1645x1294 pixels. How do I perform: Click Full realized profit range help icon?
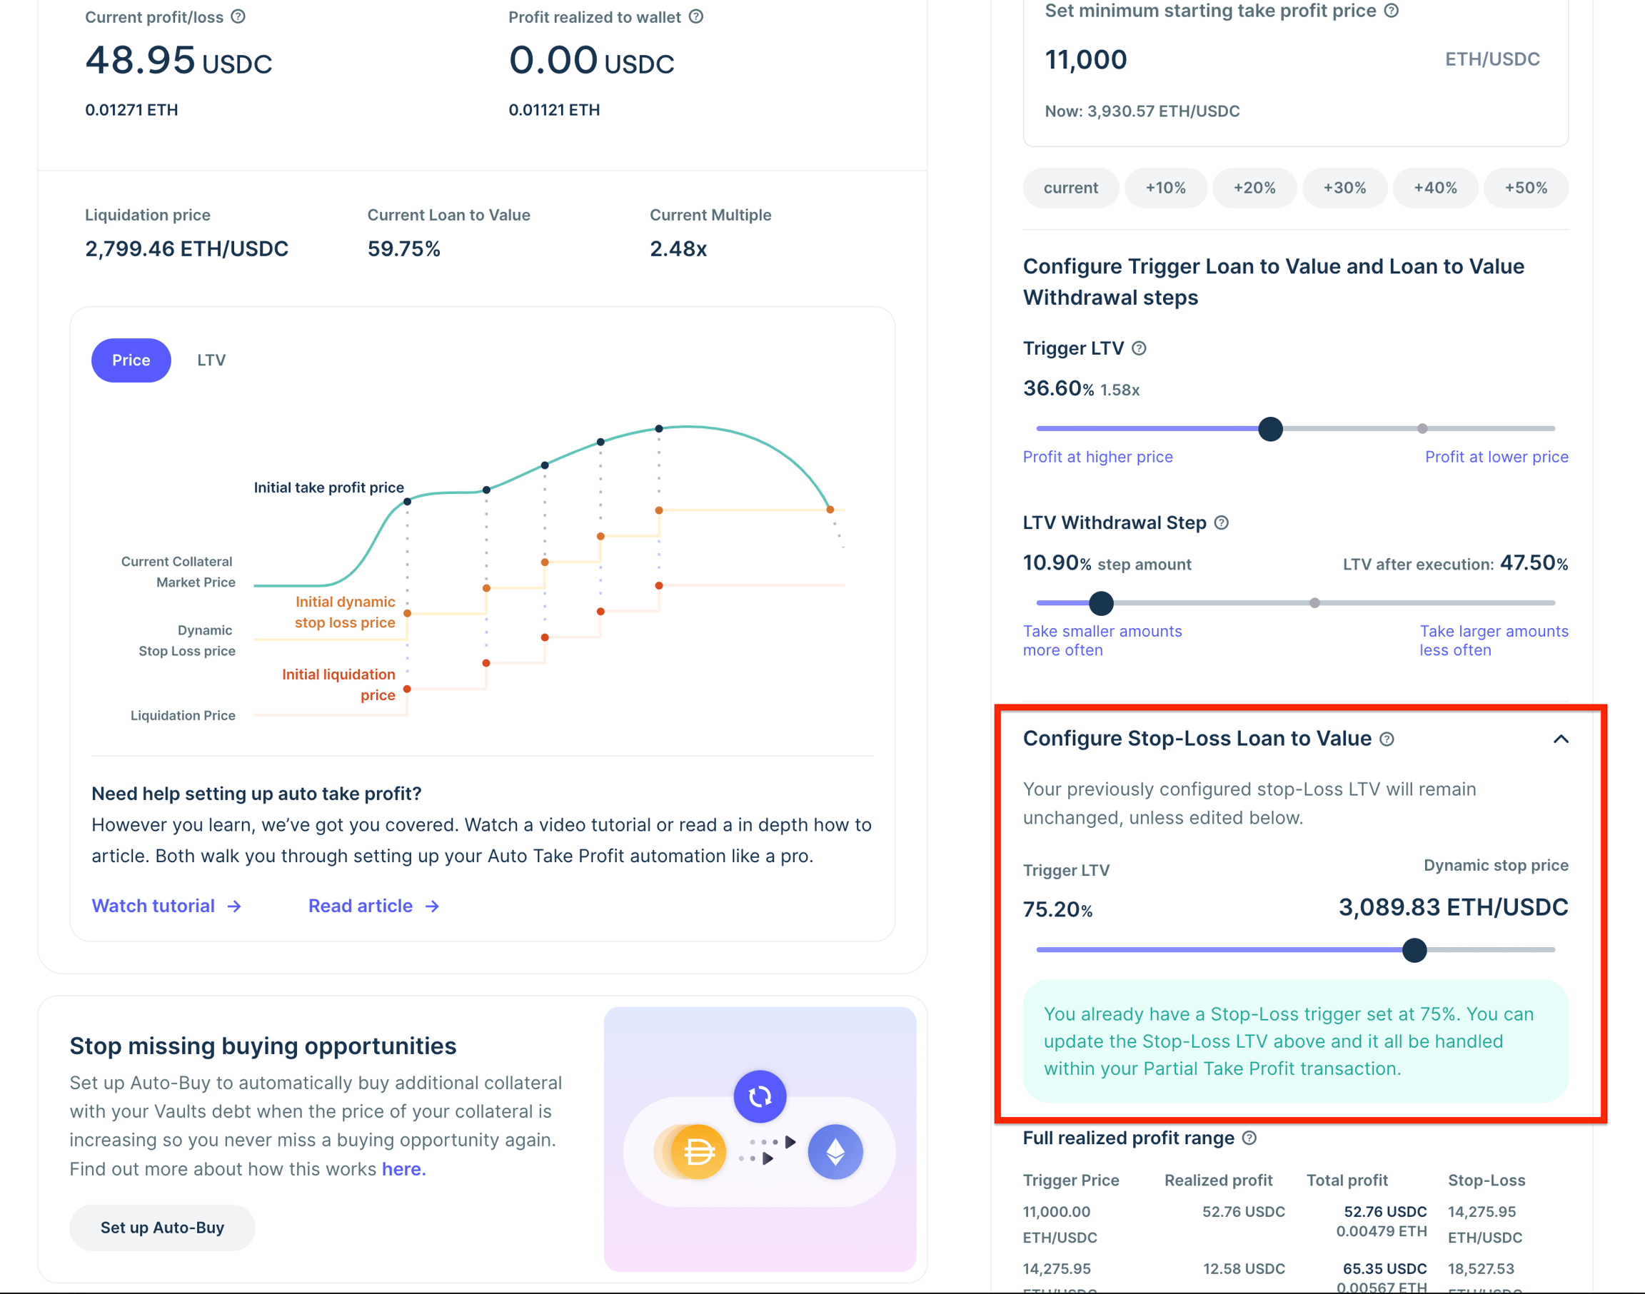pos(1249,1138)
